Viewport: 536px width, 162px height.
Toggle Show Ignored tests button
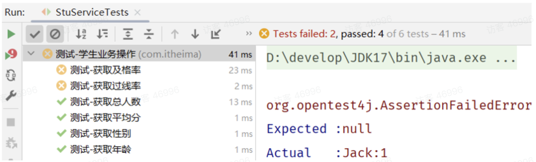click(x=55, y=34)
